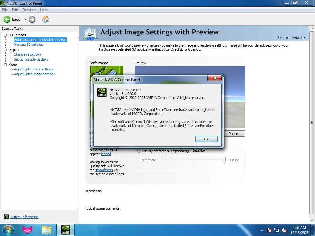The width and height of the screenshot is (315, 236).
Task: Click the main pane vertical scrollbar thumb
Action: click(x=312, y=122)
